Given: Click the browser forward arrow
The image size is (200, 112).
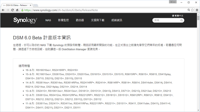Looking at the screenshot, I should (8, 10).
